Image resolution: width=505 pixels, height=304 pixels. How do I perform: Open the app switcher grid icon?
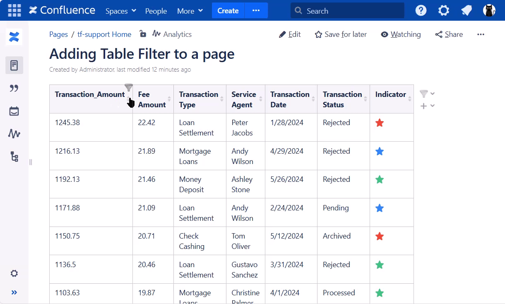pyautogui.click(x=14, y=10)
